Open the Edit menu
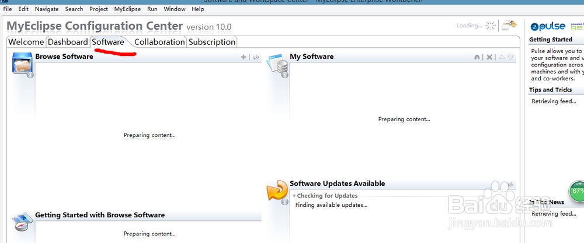 [23, 9]
